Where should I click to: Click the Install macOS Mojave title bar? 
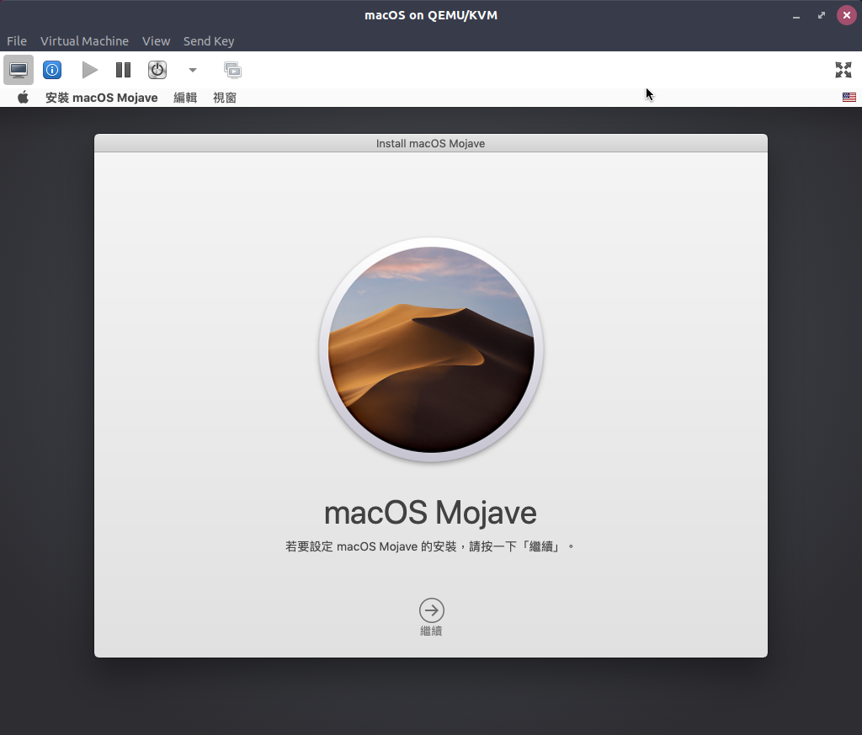click(x=431, y=143)
